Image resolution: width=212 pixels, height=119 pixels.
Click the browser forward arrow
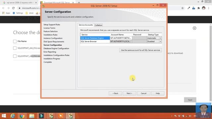point(8,8)
